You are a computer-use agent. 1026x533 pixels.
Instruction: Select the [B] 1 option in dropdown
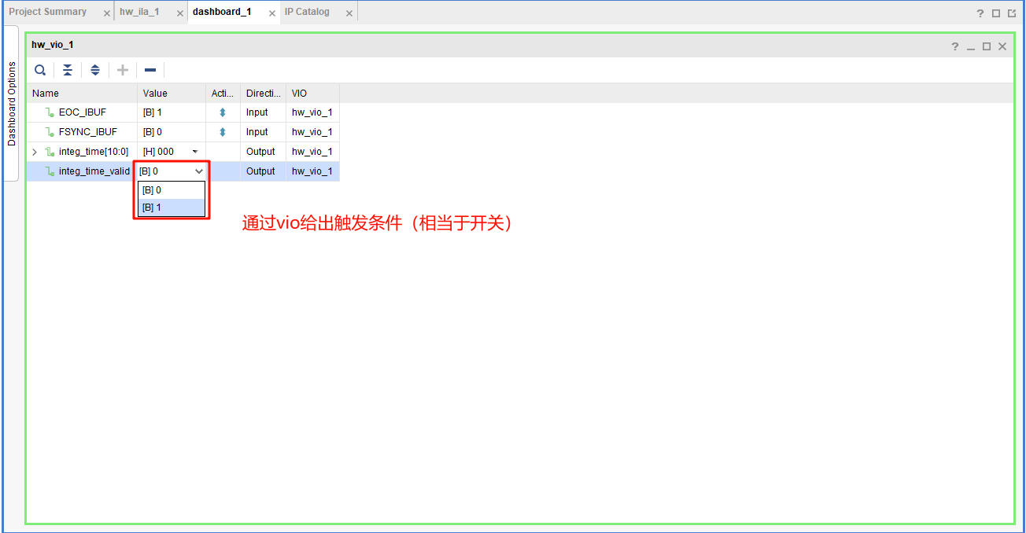(x=171, y=208)
